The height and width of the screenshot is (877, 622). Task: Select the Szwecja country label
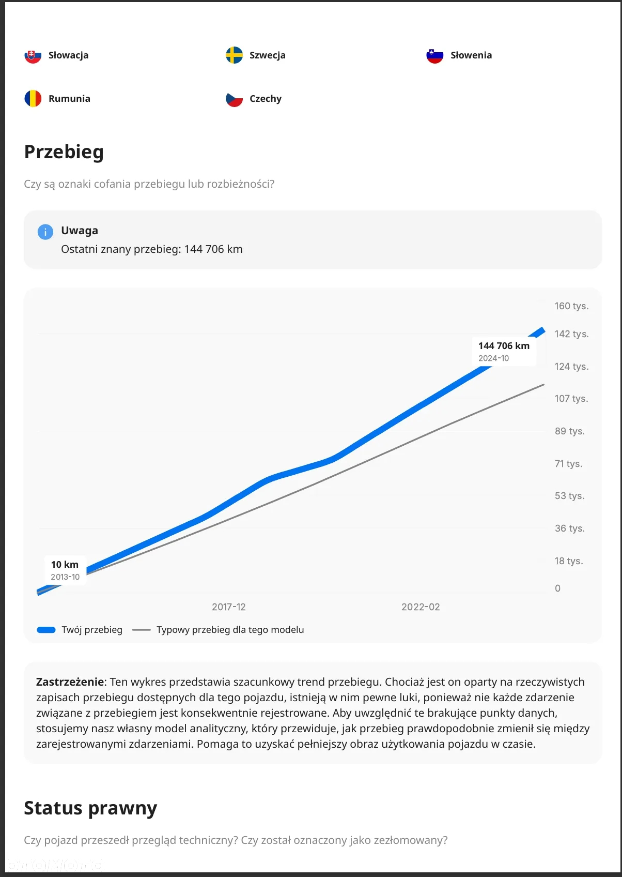[268, 55]
